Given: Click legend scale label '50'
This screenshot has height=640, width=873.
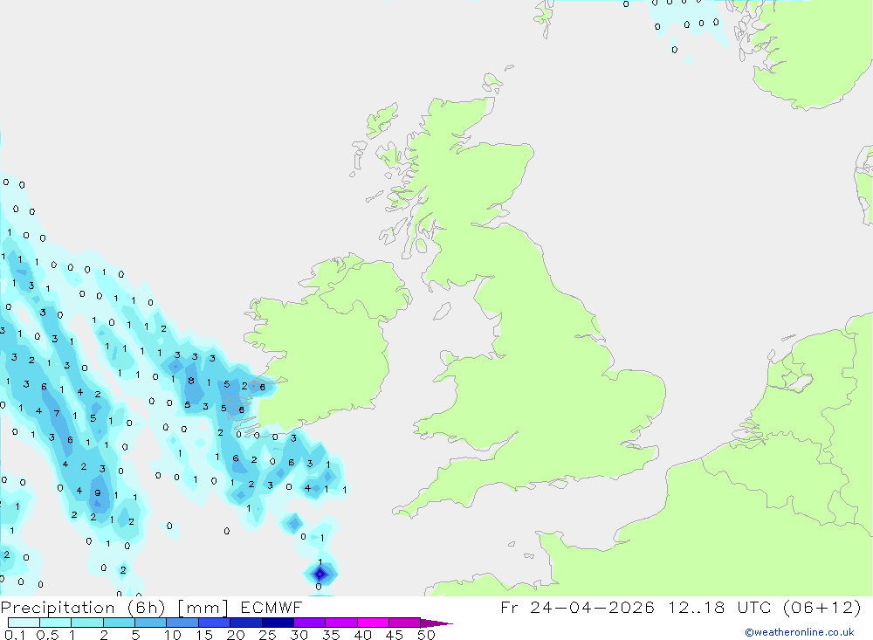Looking at the screenshot, I should coord(426,635).
